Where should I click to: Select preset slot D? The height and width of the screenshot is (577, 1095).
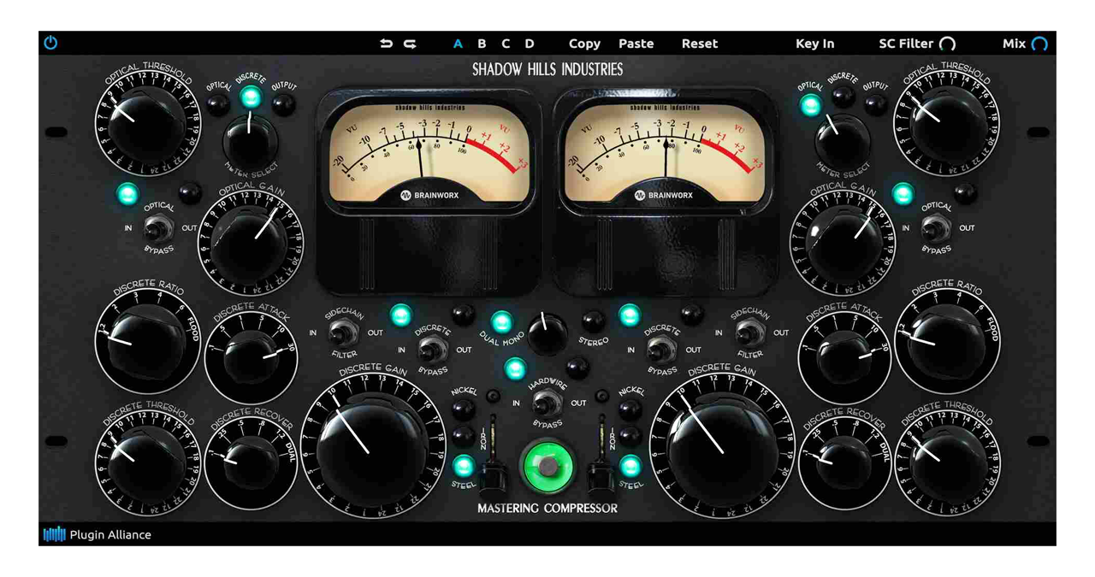click(x=530, y=44)
